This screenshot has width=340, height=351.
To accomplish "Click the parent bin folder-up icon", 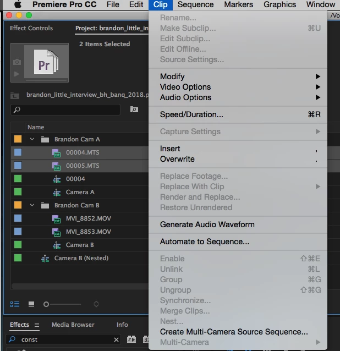I will (x=15, y=96).
